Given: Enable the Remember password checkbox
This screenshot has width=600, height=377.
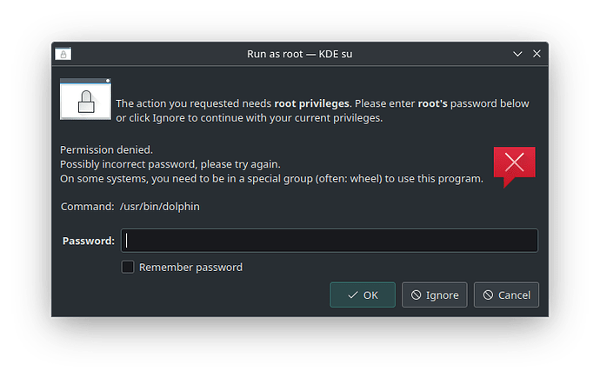Looking at the screenshot, I should click(128, 267).
